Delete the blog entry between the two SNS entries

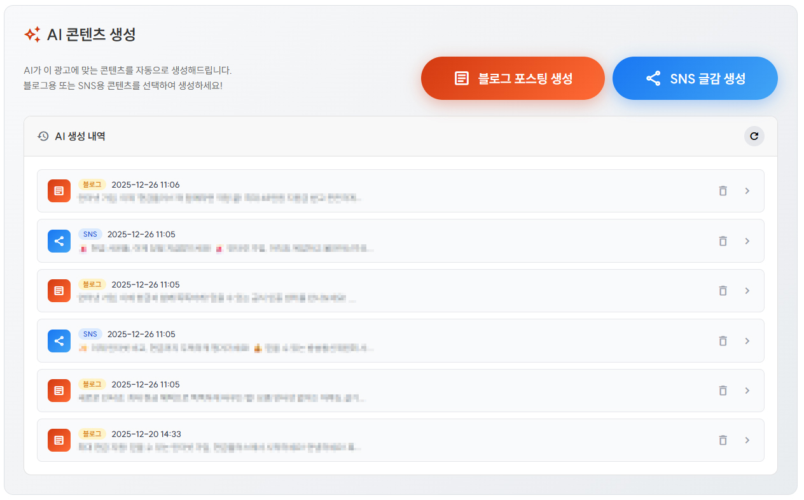(x=723, y=291)
